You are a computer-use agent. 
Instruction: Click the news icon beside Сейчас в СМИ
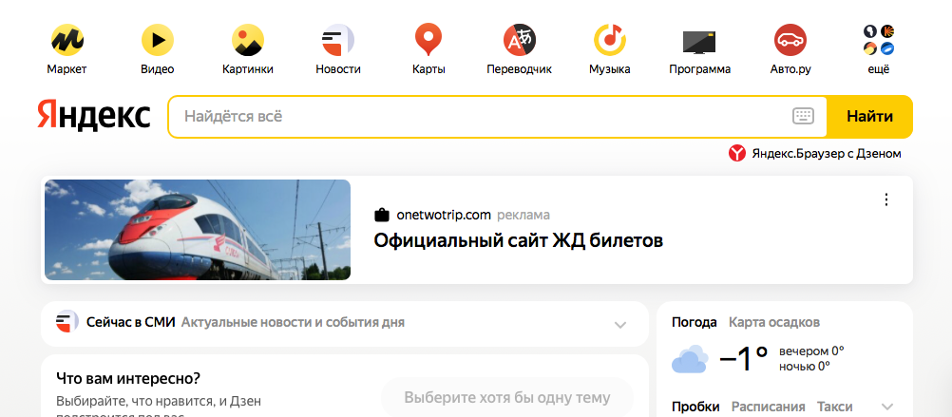67,321
